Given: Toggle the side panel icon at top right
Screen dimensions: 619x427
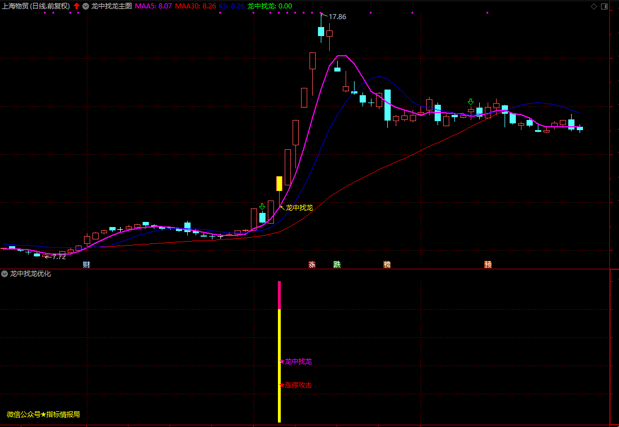Looking at the screenshot, I should pos(604,6).
